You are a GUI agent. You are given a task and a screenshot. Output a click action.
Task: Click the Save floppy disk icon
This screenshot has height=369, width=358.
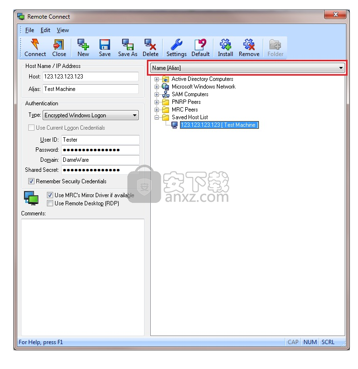pyautogui.click(x=105, y=45)
